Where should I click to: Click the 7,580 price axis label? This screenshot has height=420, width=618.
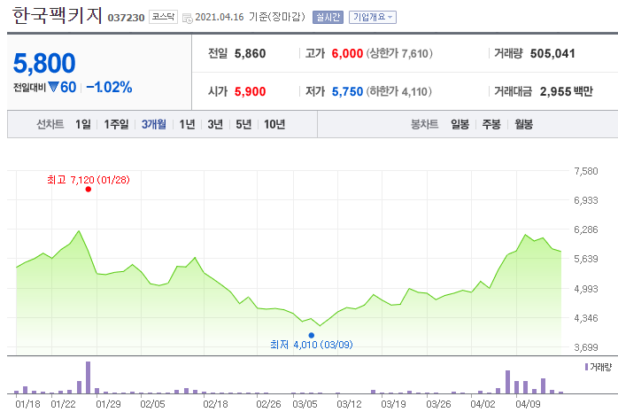(585, 171)
